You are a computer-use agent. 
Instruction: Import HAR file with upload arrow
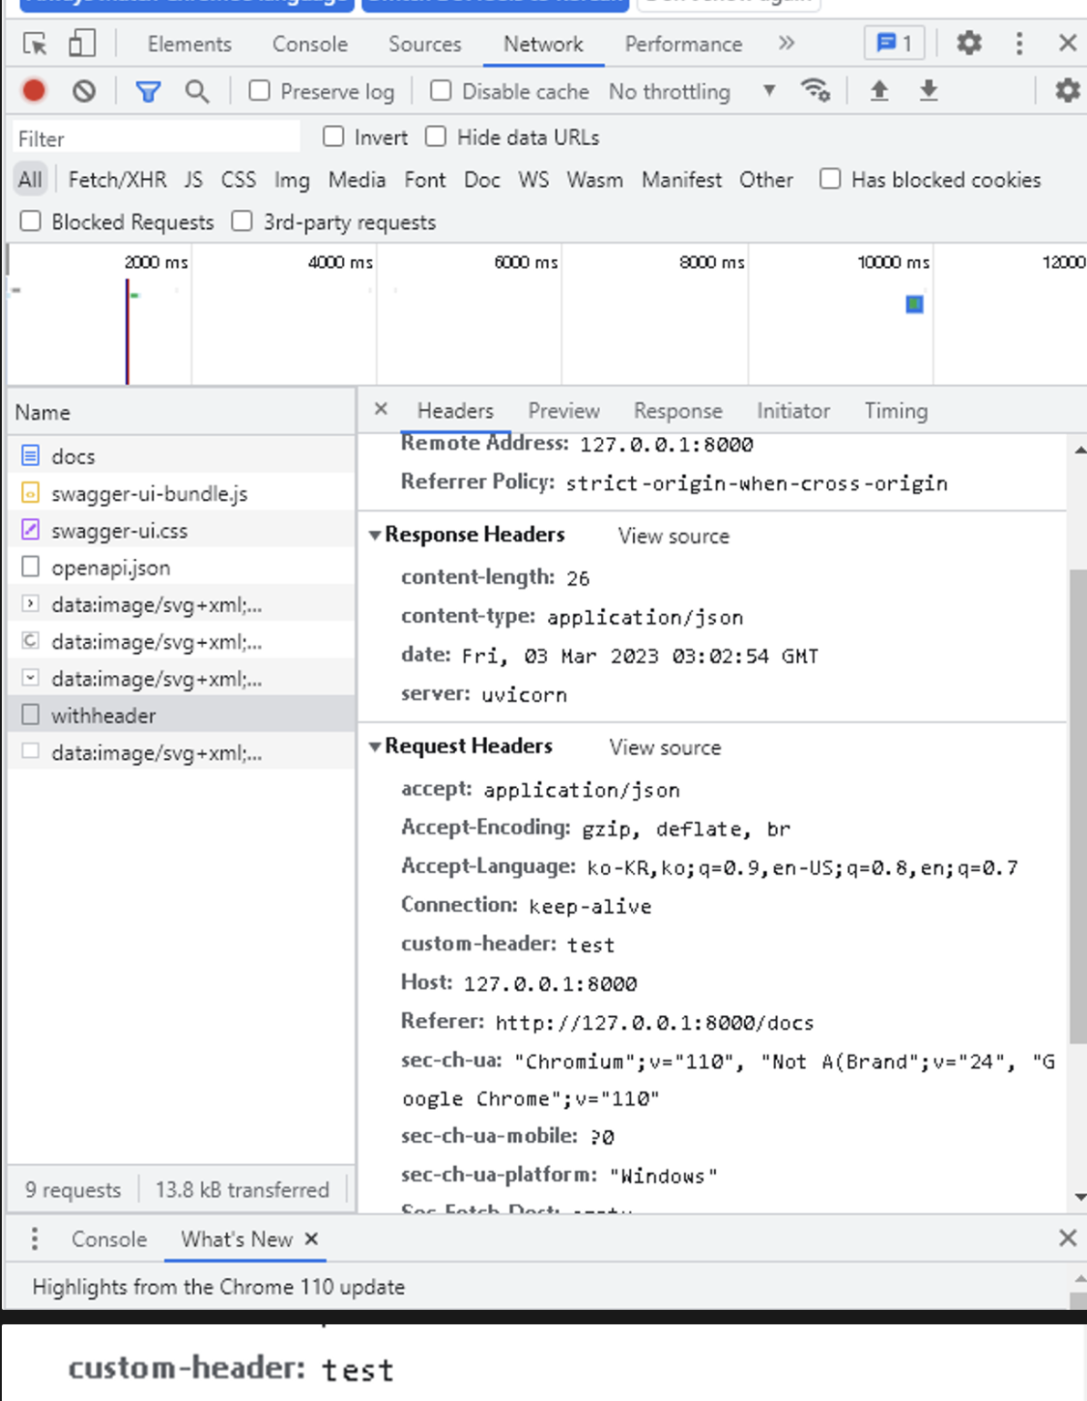pyautogui.click(x=879, y=91)
